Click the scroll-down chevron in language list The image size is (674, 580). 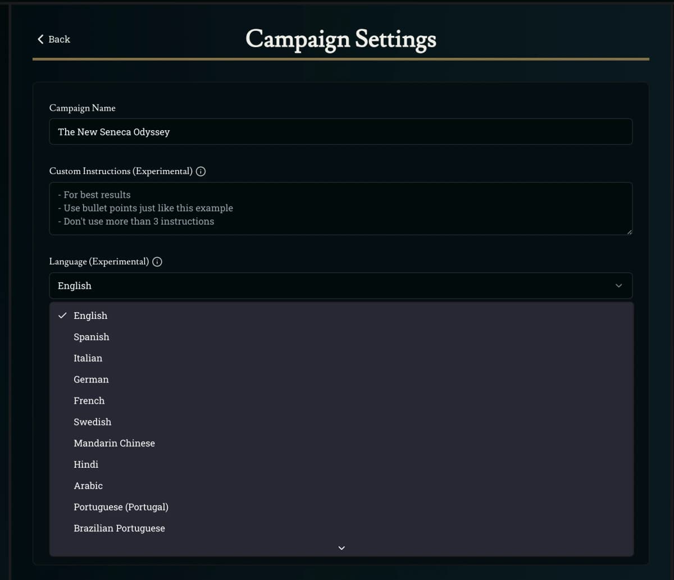pos(341,548)
